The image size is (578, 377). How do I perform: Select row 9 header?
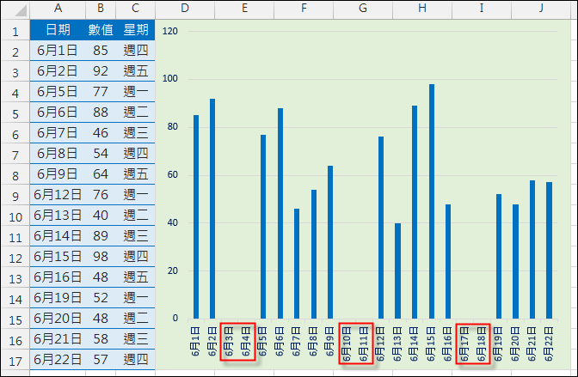(x=15, y=195)
